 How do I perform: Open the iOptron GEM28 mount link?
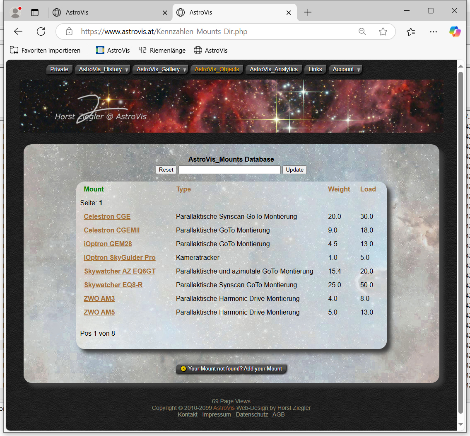coord(108,244)
